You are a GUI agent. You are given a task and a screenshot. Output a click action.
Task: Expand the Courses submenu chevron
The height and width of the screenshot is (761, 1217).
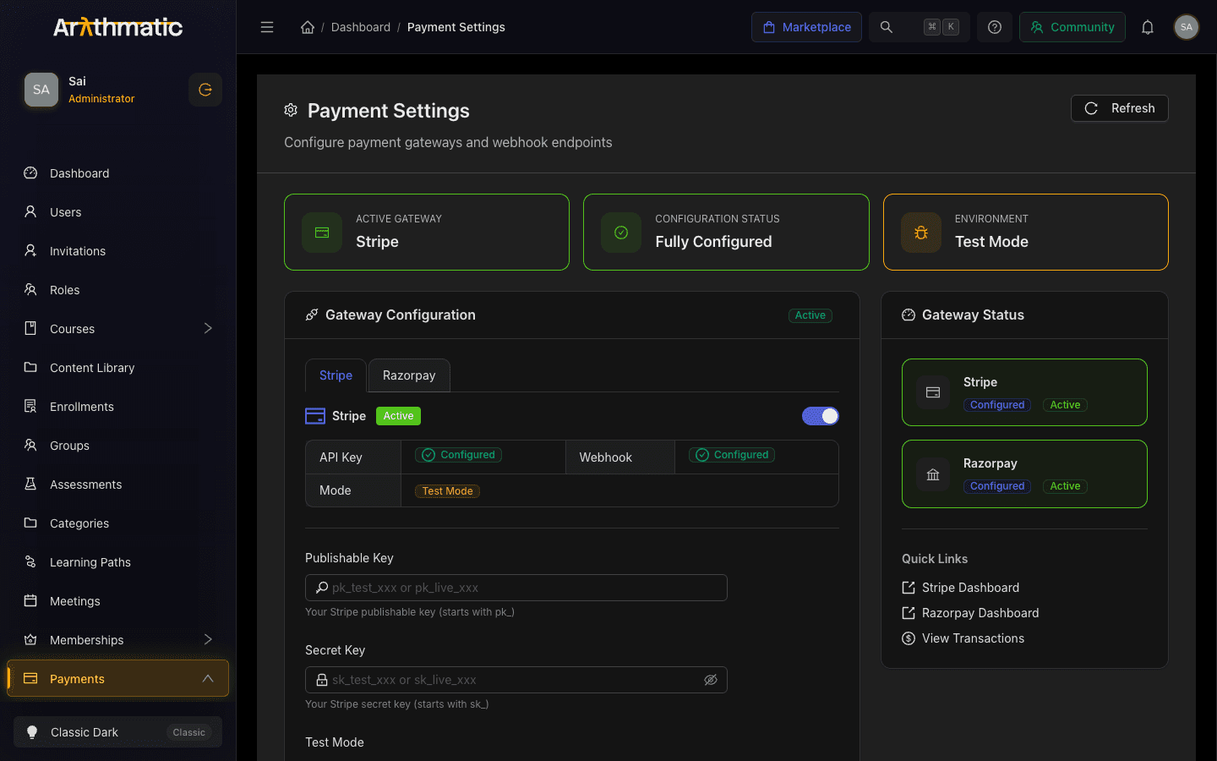coord(208,329)
